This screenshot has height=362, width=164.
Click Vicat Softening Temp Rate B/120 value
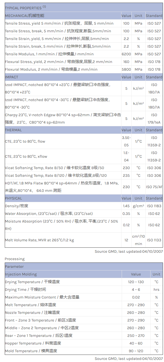coord(126,175)
